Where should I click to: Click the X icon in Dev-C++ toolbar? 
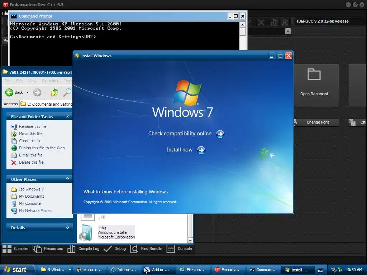[x=261, y=23]
